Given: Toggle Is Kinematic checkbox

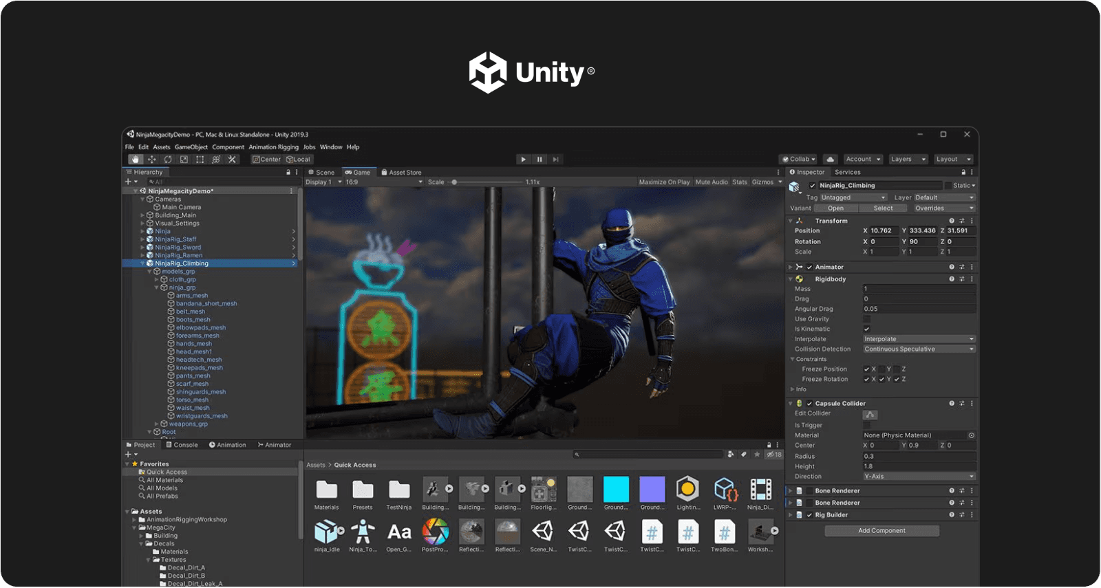Looking at the screenshot, I should [867, 329].
